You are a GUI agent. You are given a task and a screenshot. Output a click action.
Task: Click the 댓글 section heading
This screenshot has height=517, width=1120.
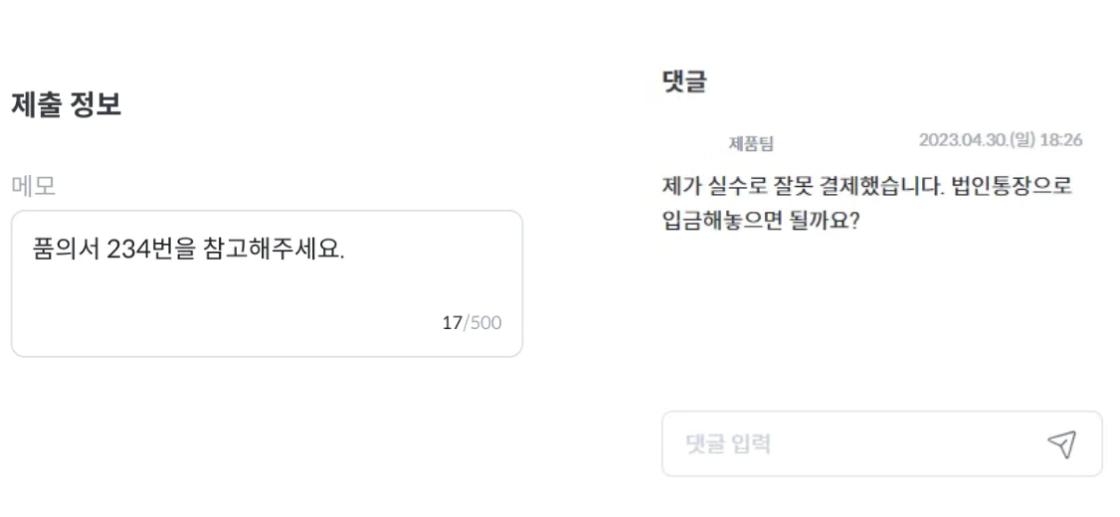coord(684,84)
